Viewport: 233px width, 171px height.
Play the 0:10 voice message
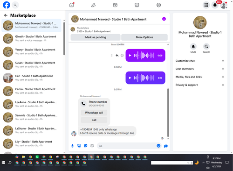click(x=130, y=78)
